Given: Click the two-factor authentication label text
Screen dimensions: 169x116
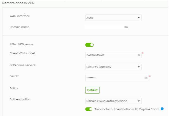Looking at the screenshot, I should tap(127, 109).
